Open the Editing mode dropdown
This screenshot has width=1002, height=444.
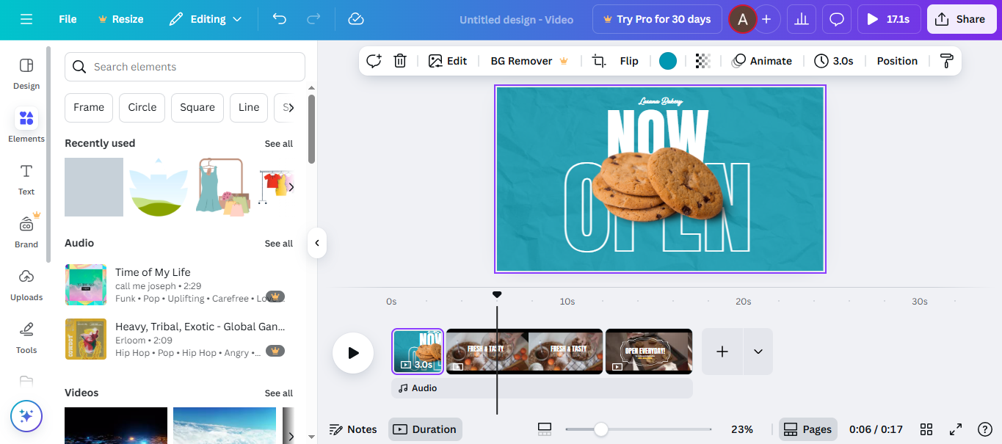click(205, 18)
